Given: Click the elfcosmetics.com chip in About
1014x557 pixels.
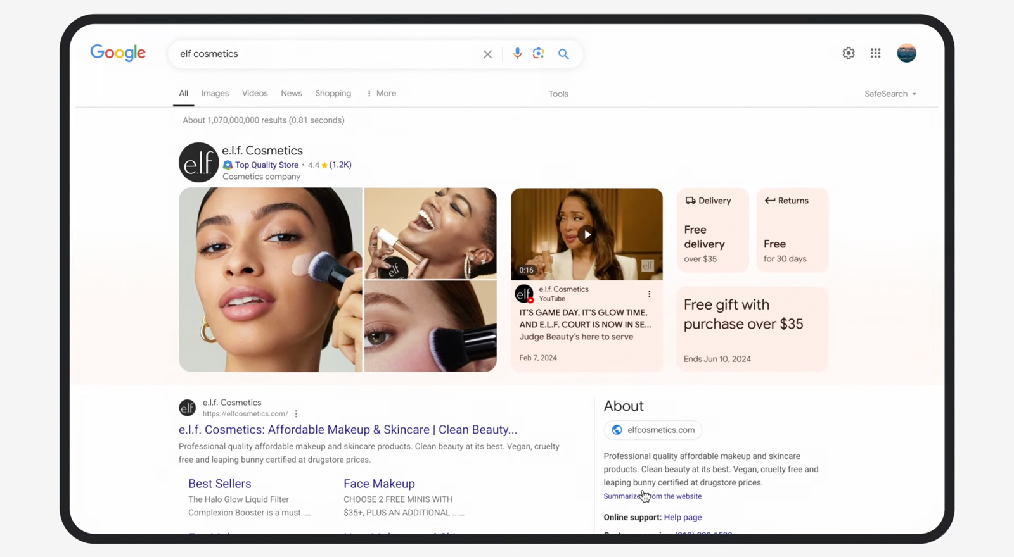Looking at the screenshot, I should click(x=653, y=430).
